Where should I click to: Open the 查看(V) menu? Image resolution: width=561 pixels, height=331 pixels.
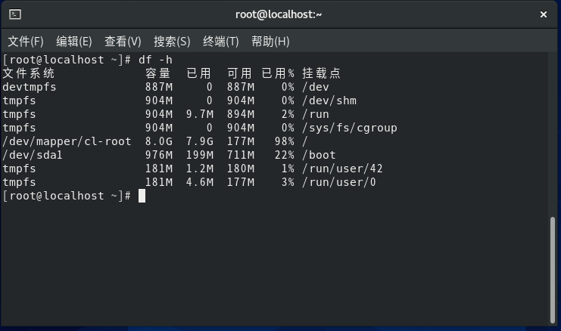tap(123, 42)
